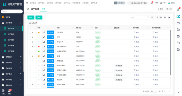The width and height of the screenshot is (182, 96).
Task: Open the 名称 column dropdown arrow
Action: coord(73,28)
